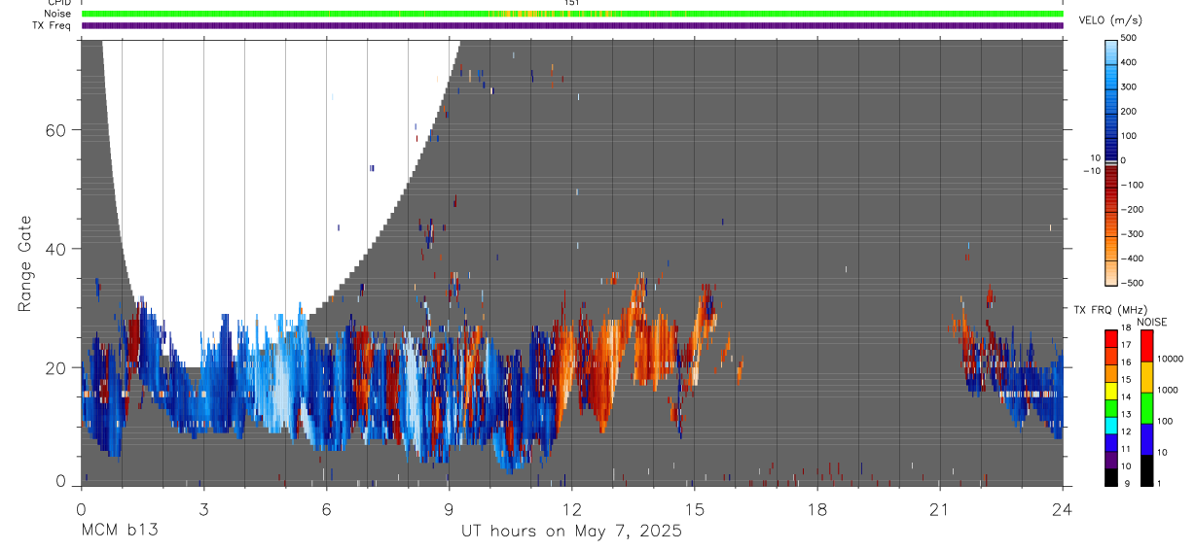Screen dimensions: 1195x551
Task: Click the Range Gate axis title
Action: [26, 263]
